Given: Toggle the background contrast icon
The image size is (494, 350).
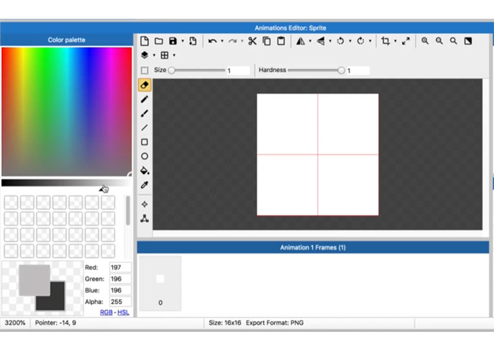Looking at the screenshot, I should point(468,41).
